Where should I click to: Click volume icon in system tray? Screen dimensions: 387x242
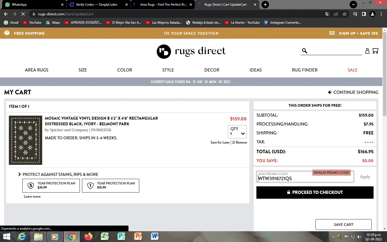tap(359, 237)
